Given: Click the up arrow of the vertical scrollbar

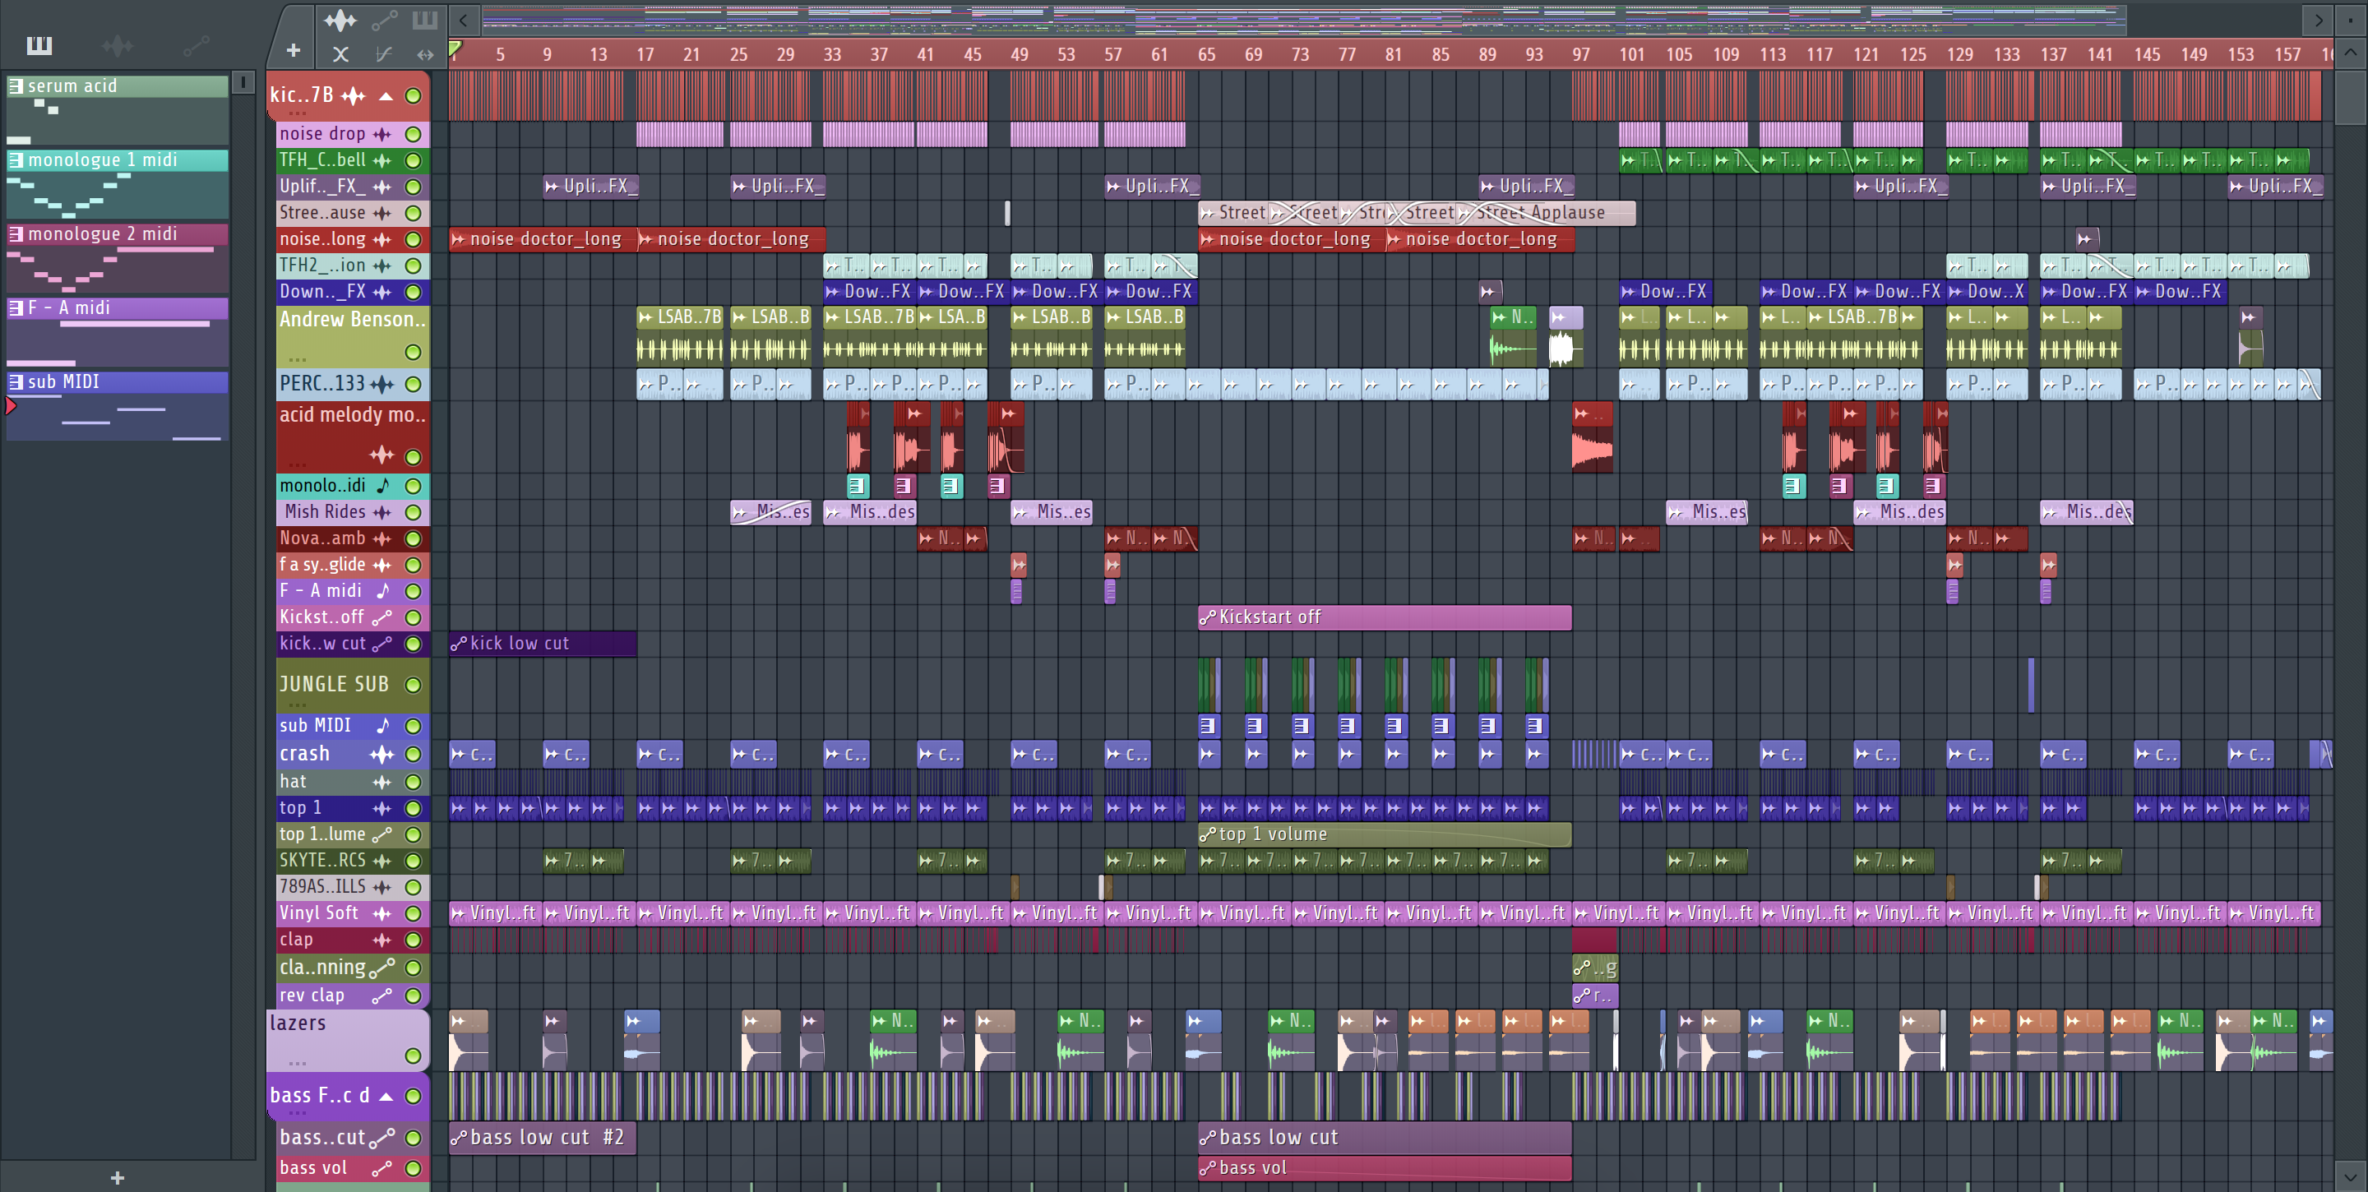Looking at the screenshot, I should [2351, 53].
